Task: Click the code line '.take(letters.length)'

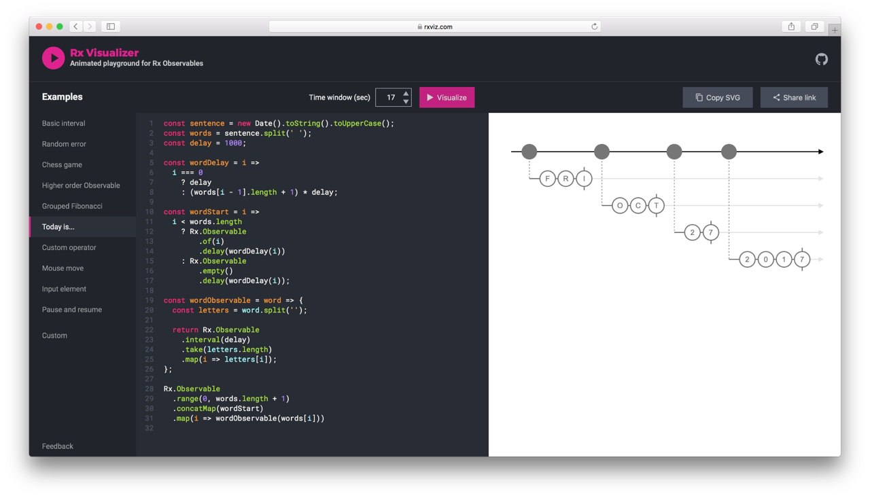Action: pos(226,349)
